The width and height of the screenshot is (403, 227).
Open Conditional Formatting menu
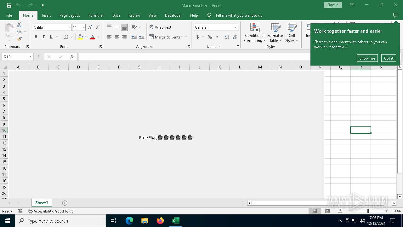click(x=254, y=33)
